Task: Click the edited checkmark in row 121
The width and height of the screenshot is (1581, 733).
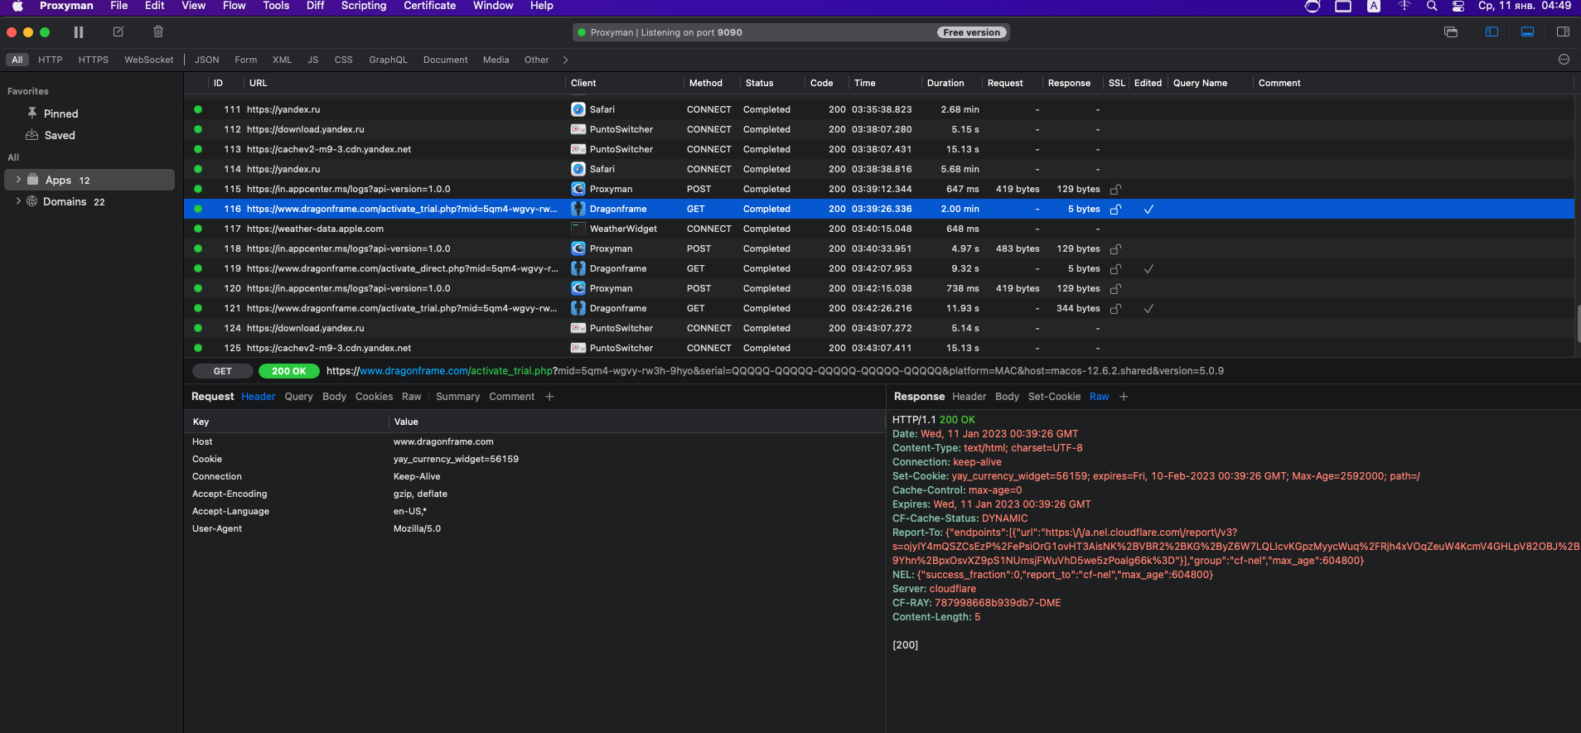Action: [1148, 308]
